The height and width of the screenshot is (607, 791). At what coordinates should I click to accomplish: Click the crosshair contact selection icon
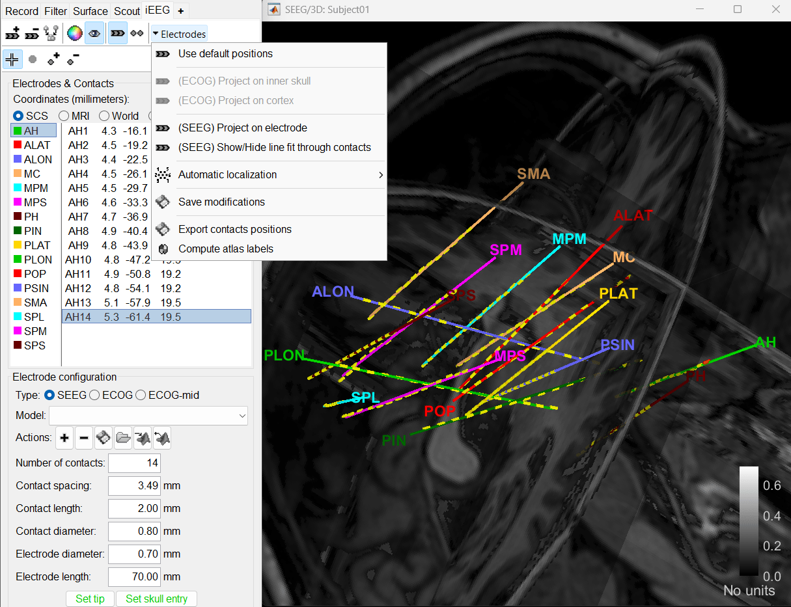tap(12, 59)
